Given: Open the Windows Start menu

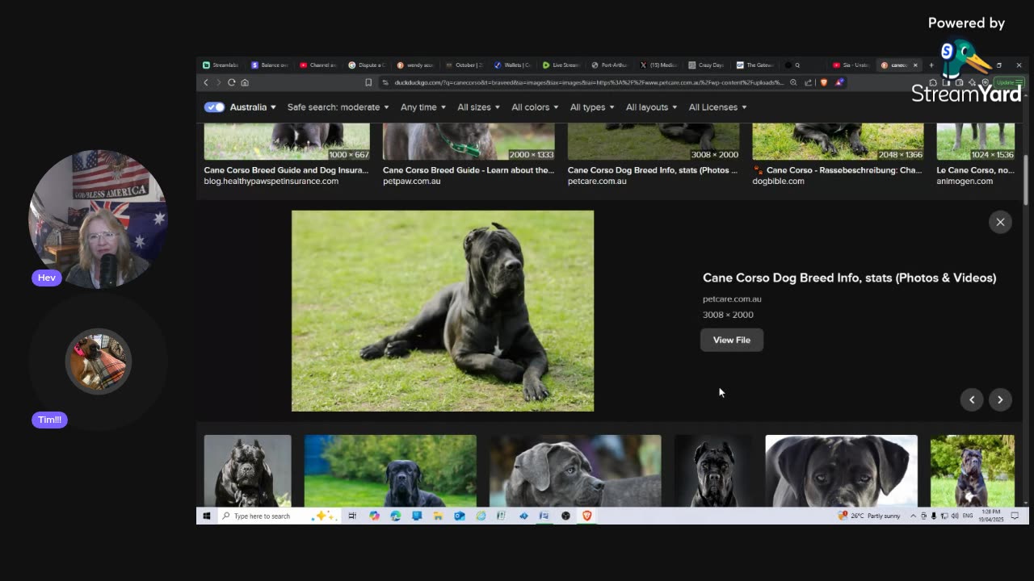Looking at the screenshot, I should [207, 516].
